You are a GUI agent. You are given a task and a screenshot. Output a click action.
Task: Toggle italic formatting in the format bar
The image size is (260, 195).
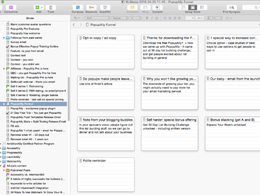(x=152, y=18)
